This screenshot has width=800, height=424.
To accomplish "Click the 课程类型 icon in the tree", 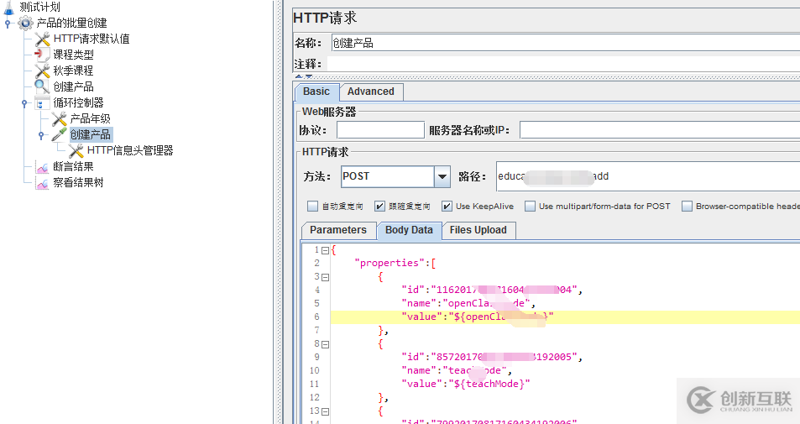I will [x=42, y=55].
